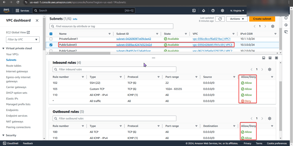293x146 pixels.
Task: Refresh the subnets list
Action: click(x=220, y=19)
